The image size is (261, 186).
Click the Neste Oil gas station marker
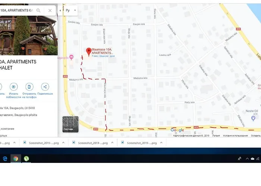(x=253, y=118)
